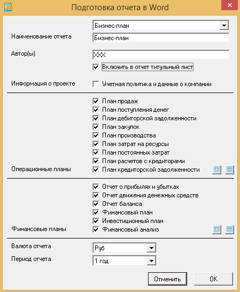Close the Подготовка отчета в Word dialog
The image size is (240, 292).
[x=229, y=5]
